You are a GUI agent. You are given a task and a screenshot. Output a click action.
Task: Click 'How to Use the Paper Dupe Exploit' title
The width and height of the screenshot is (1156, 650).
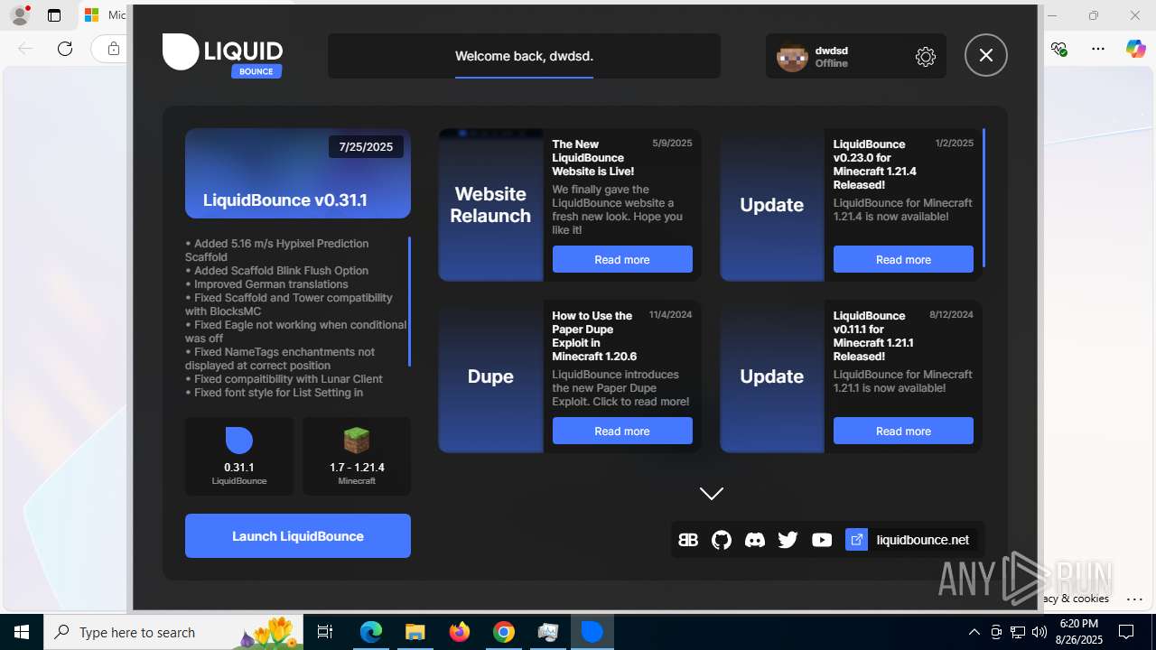(x=592, y=336)
